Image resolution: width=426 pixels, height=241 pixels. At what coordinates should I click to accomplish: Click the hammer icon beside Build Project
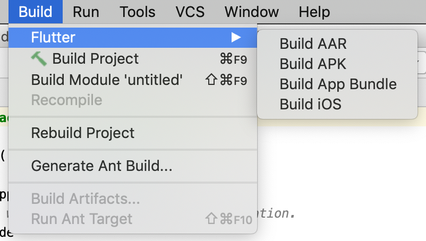pos(39,58)
